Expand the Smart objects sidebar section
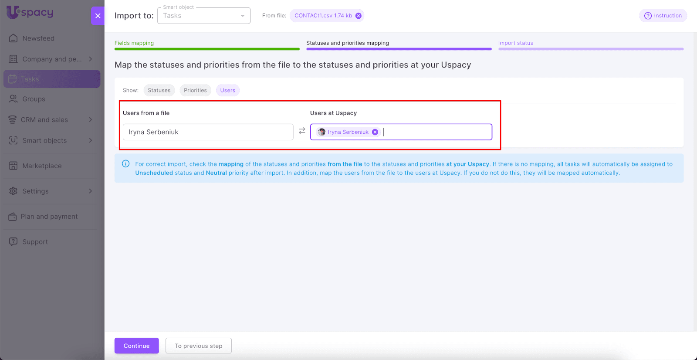697x360 pixels. 91,140
